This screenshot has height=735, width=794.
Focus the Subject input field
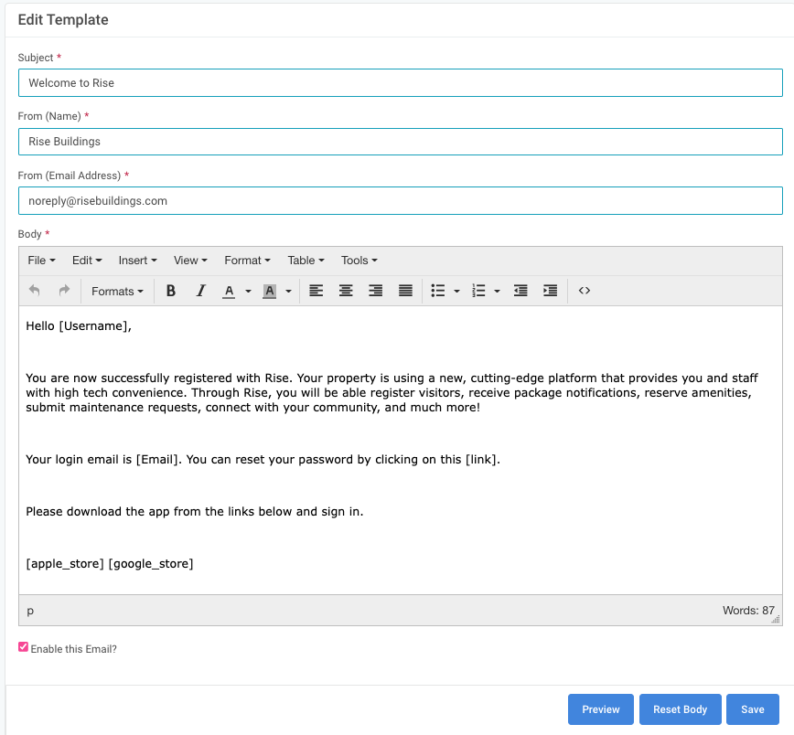click(x=401, y=83)
